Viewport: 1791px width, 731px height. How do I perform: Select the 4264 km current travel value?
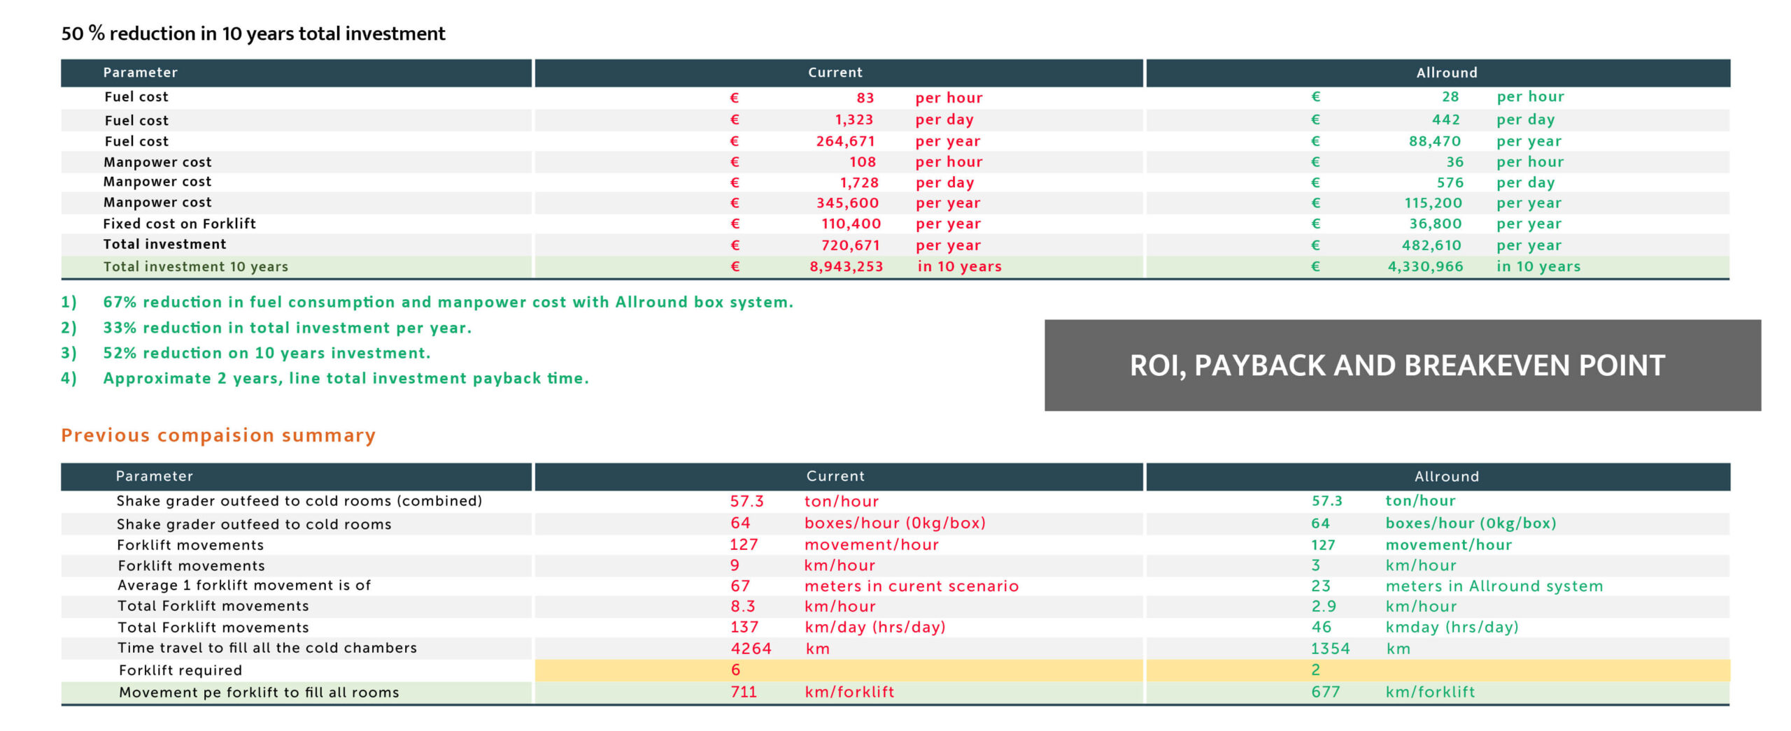click(751, 649)
